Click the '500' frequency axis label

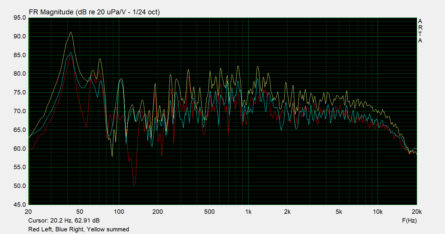209,212
